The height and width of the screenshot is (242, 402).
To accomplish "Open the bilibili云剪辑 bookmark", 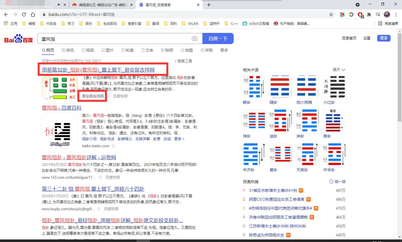I will [256, 23].
